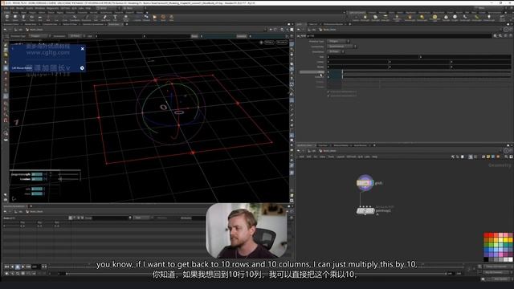Viewport: 514px width, 289px height.
Task: Open gear settings on blue overlay panel
Action: pyautogui.click(x=82, y=68)
